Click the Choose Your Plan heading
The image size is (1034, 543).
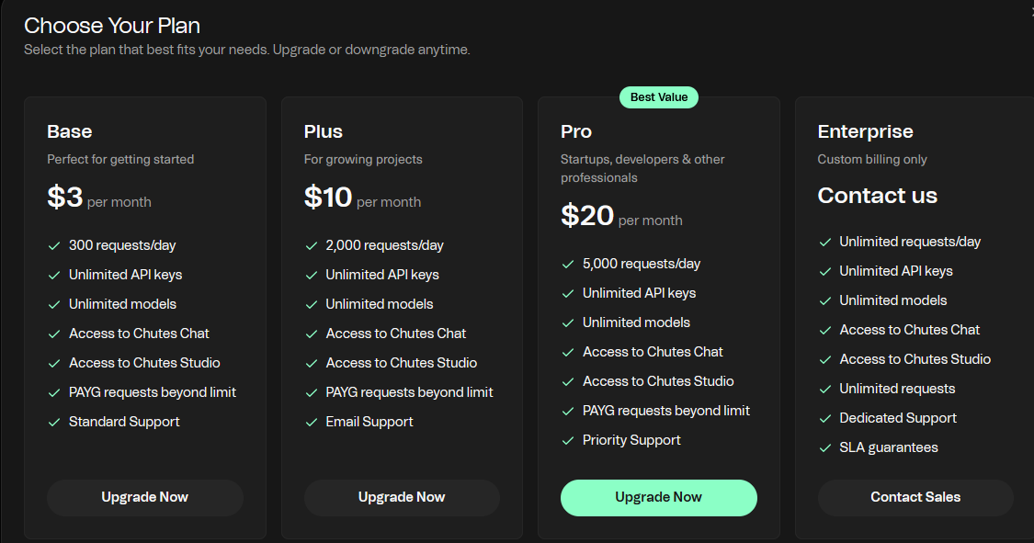click(x=112, y=26)
